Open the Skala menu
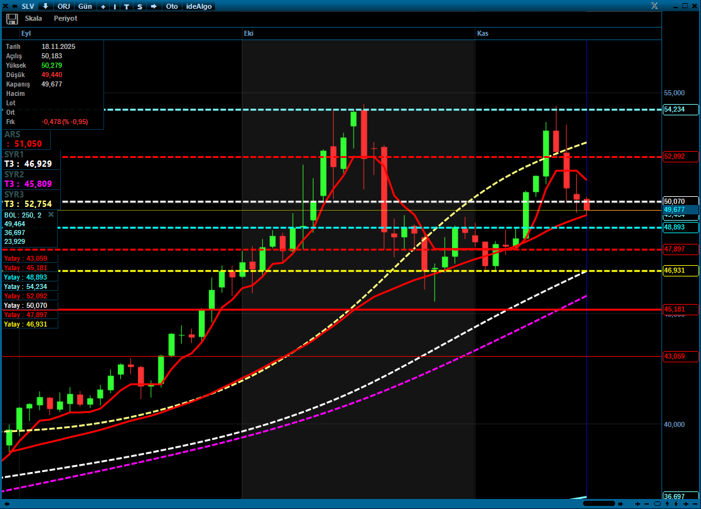Viewport: 701px width, 509px height. pos(33,18)
